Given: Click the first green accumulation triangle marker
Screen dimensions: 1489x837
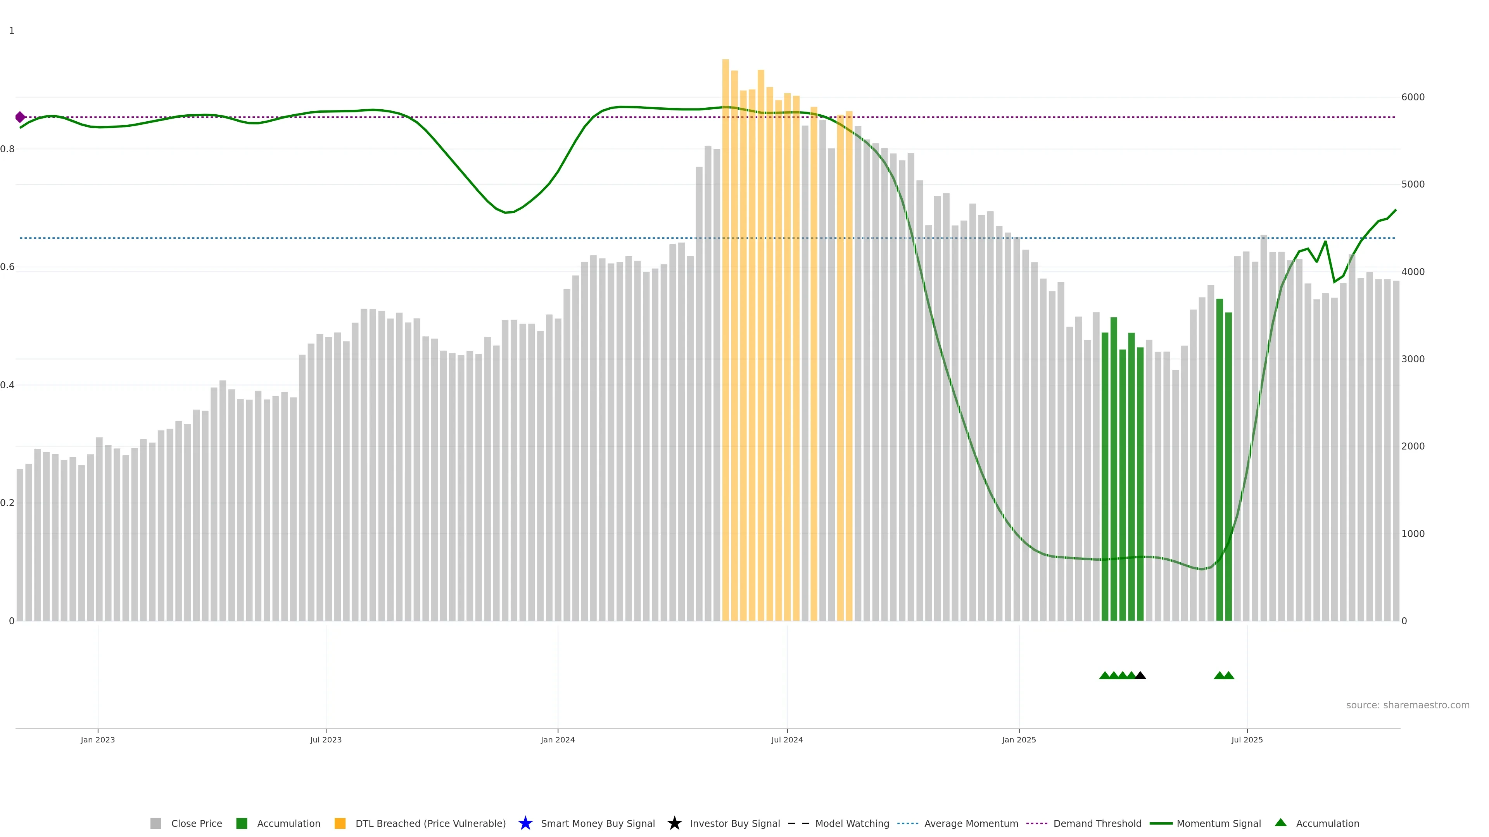Looking at the screenshot, I should click(x=1105, y=675).
